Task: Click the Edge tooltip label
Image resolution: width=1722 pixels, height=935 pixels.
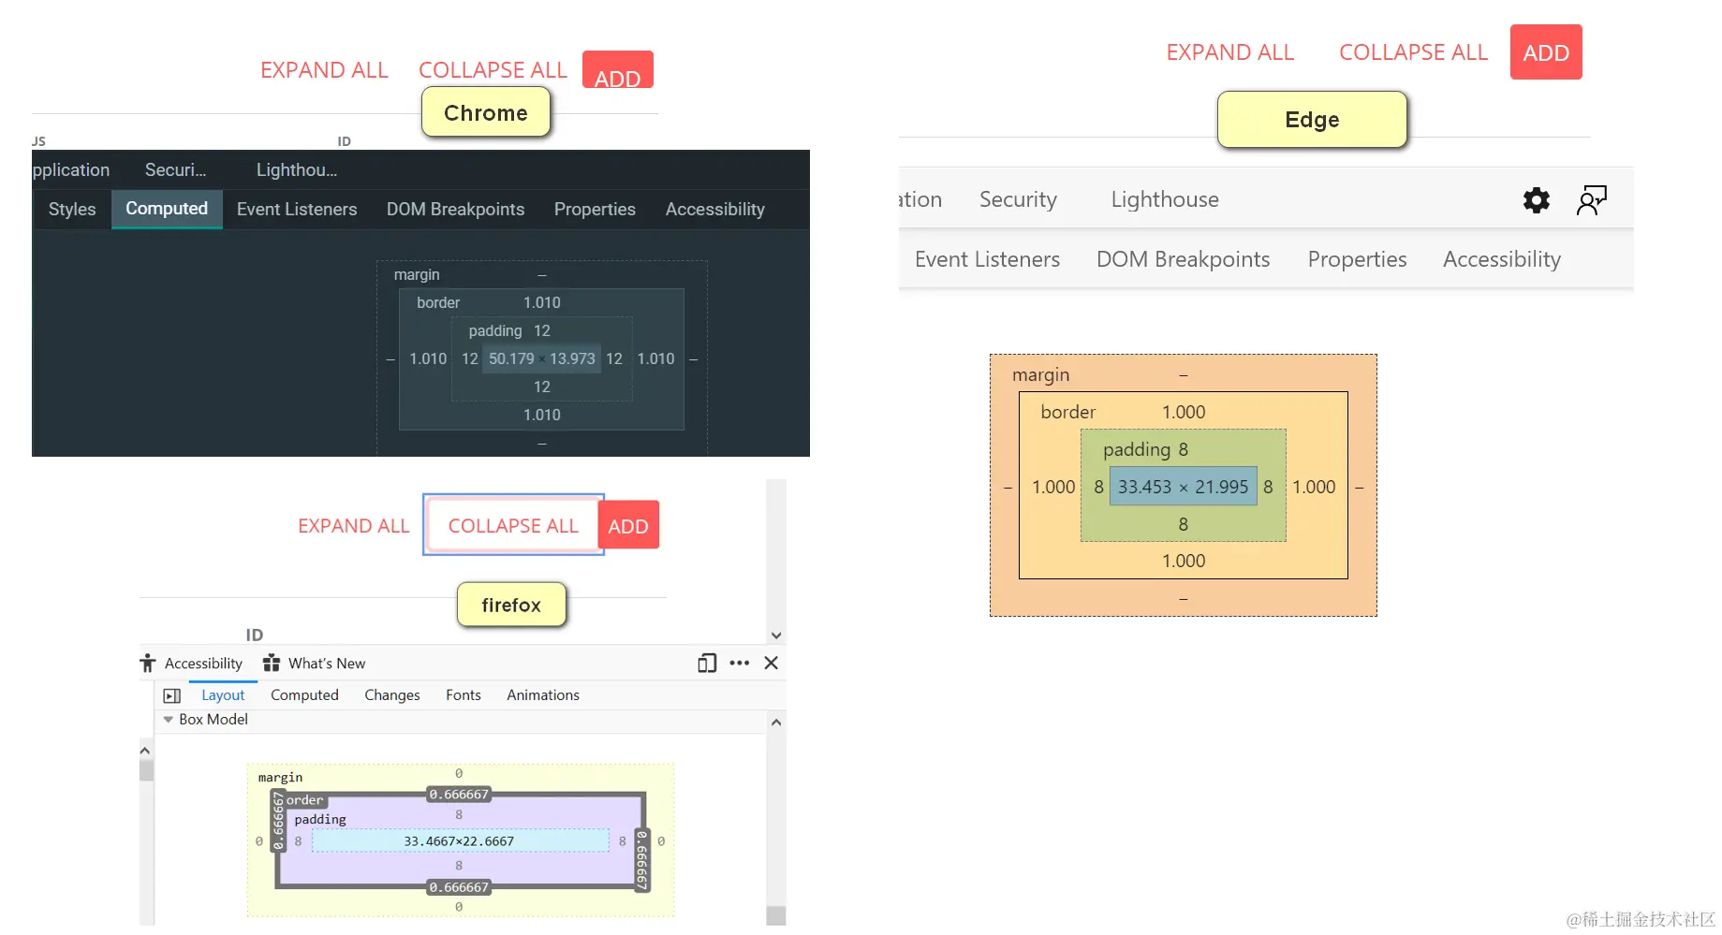Action: 1312,119
